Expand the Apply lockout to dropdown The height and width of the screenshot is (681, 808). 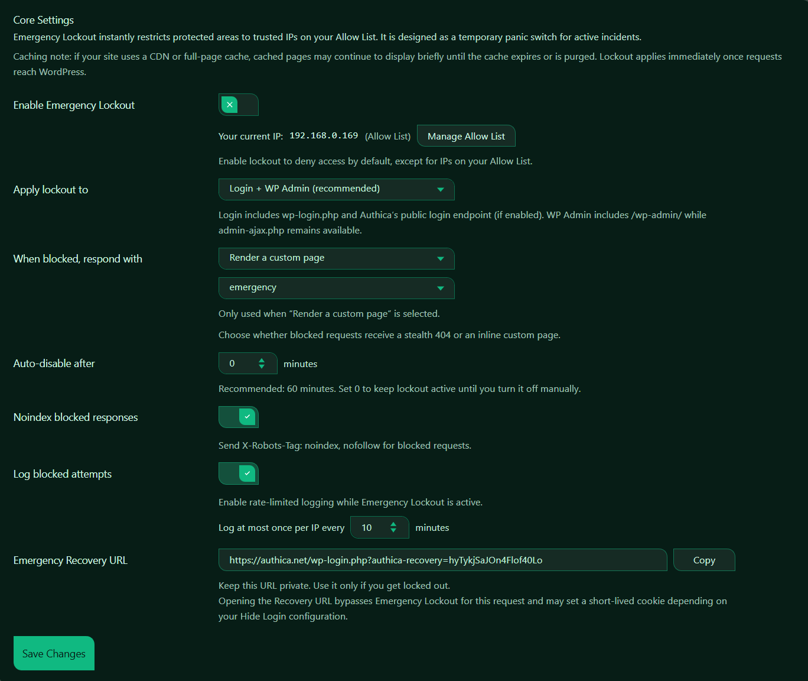click(336, 189)
